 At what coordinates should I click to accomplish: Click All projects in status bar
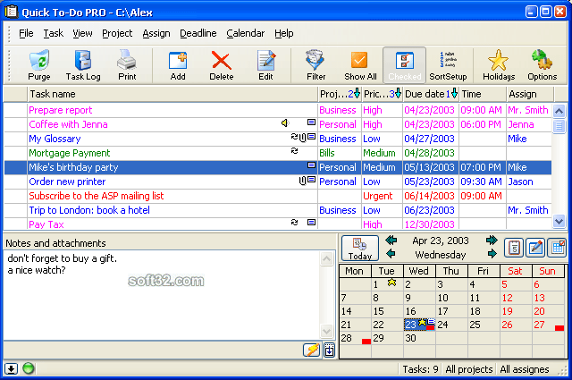[x=468, y=369]
